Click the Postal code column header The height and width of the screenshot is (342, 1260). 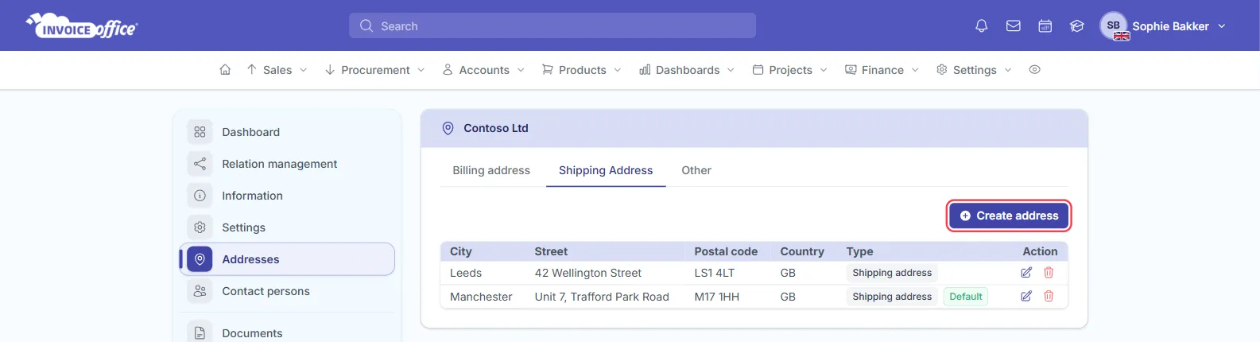coord(726,251)
